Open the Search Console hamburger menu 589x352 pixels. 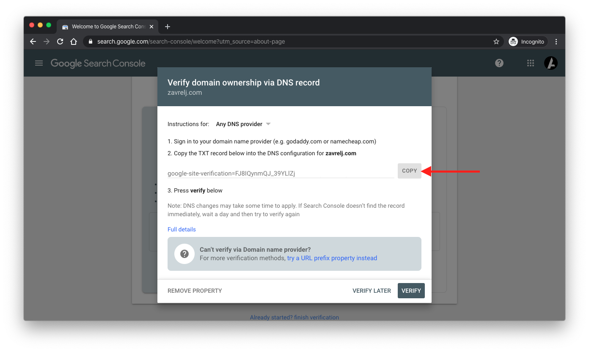click(x=39, y=63)
